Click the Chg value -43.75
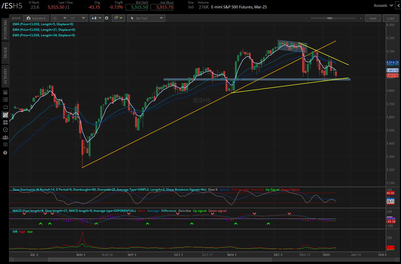 point(94,7)
